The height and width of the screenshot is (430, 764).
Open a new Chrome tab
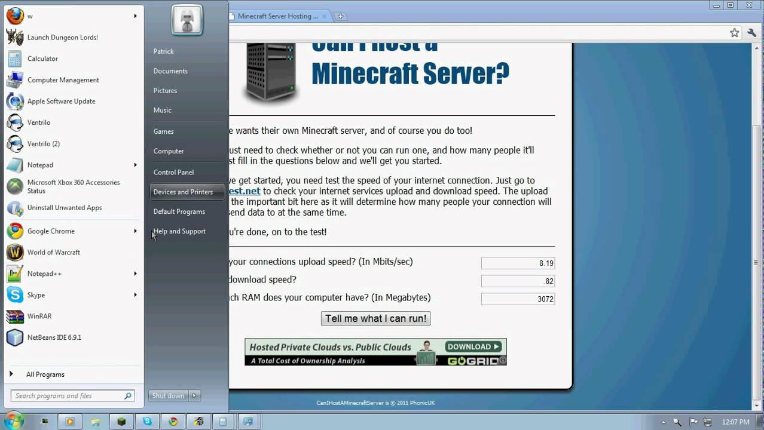pyautogui.click(x=340, y=16)
